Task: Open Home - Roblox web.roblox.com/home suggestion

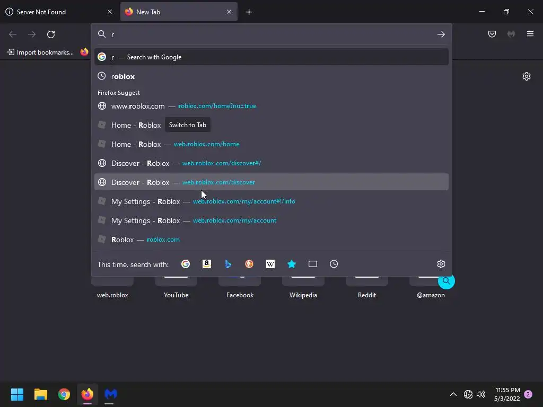Action: coord(271,144)
